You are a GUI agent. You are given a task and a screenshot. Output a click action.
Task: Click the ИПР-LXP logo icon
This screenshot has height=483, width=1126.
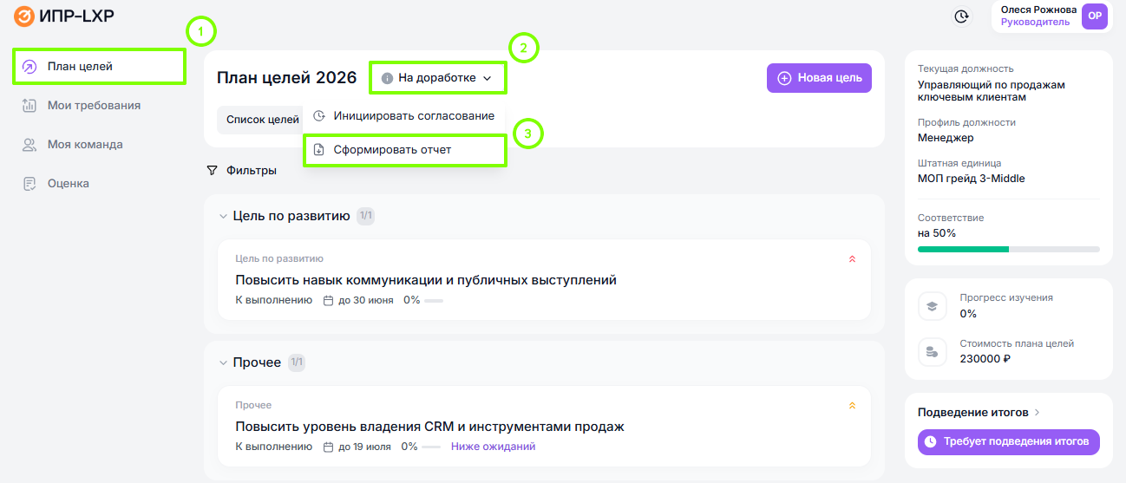(24, 16)
